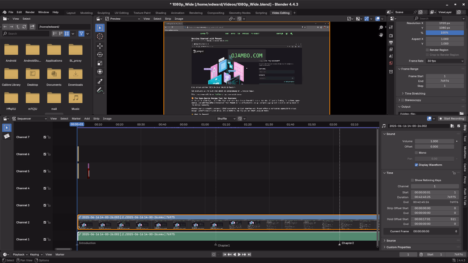Disable Display Waveform checkbox
The width and height of the screenshot is (468, 263).
tap(416, 165)
